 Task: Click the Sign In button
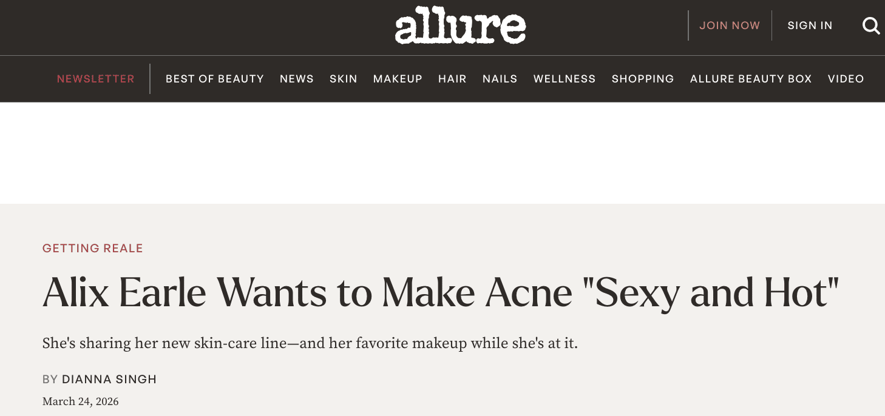click(810, 25)
